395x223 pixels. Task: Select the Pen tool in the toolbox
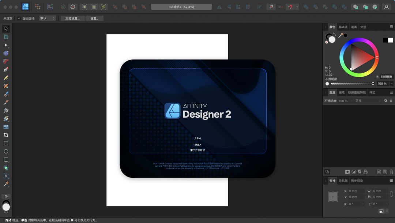6,69
